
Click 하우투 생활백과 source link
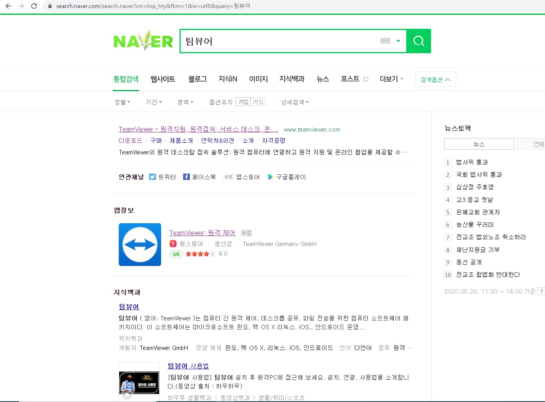[x=189, y=398]
